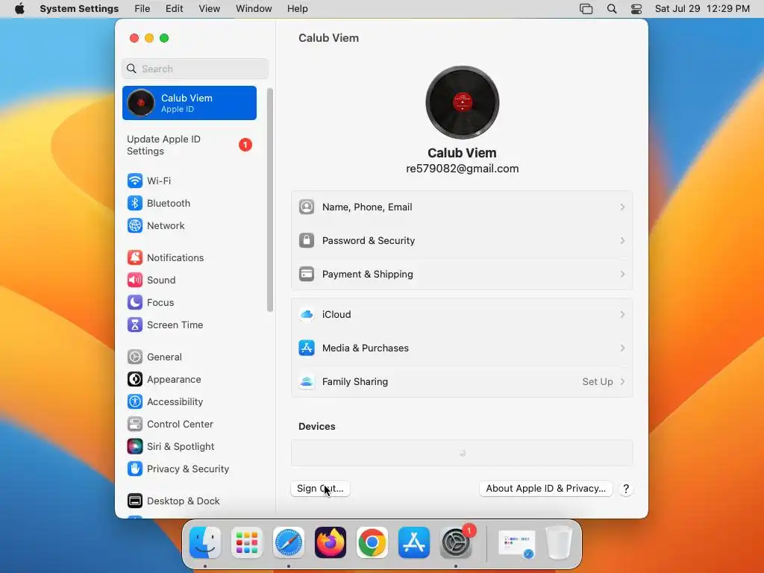Click the Sign Out button
The height and width of the screenshot is (573, 764).
tap(320, 489)
